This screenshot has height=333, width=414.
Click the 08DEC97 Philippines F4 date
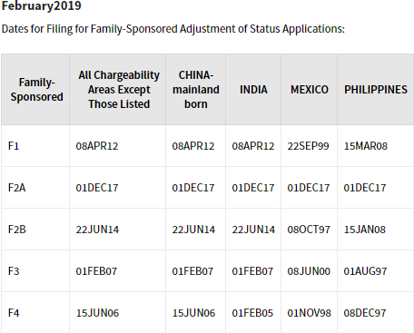click(x=365, y=313)
